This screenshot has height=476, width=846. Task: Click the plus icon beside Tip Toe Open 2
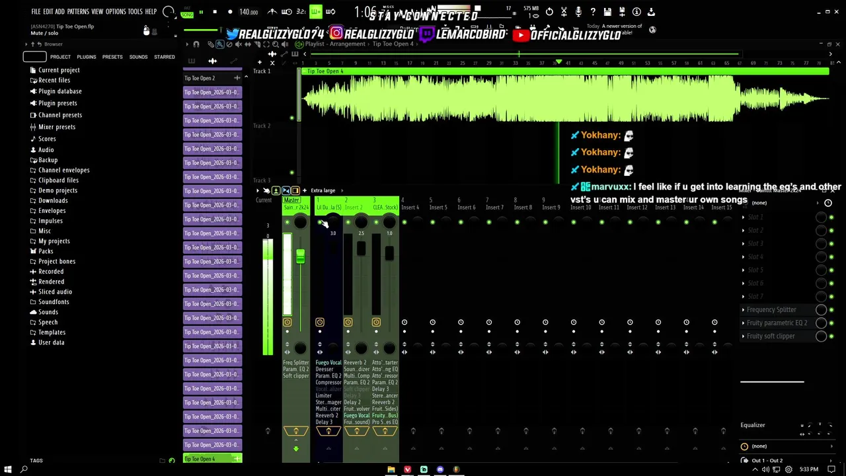click(x=237, y=78)
